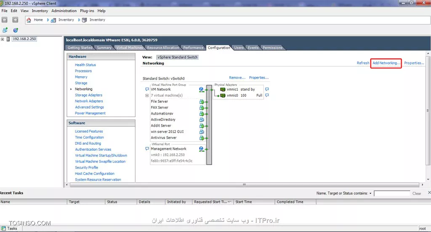This screenshot has height=232, width=431.
Task: Select the Users tab
Action: coord(239,48)
